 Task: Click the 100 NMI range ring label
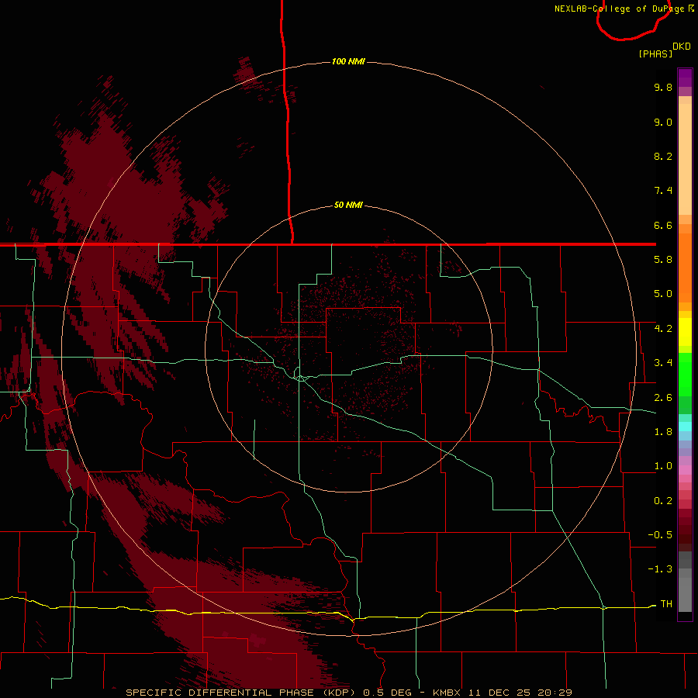tap(348, 61)
